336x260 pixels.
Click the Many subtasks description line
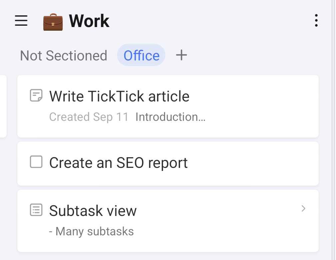click(x=91, y=231)
